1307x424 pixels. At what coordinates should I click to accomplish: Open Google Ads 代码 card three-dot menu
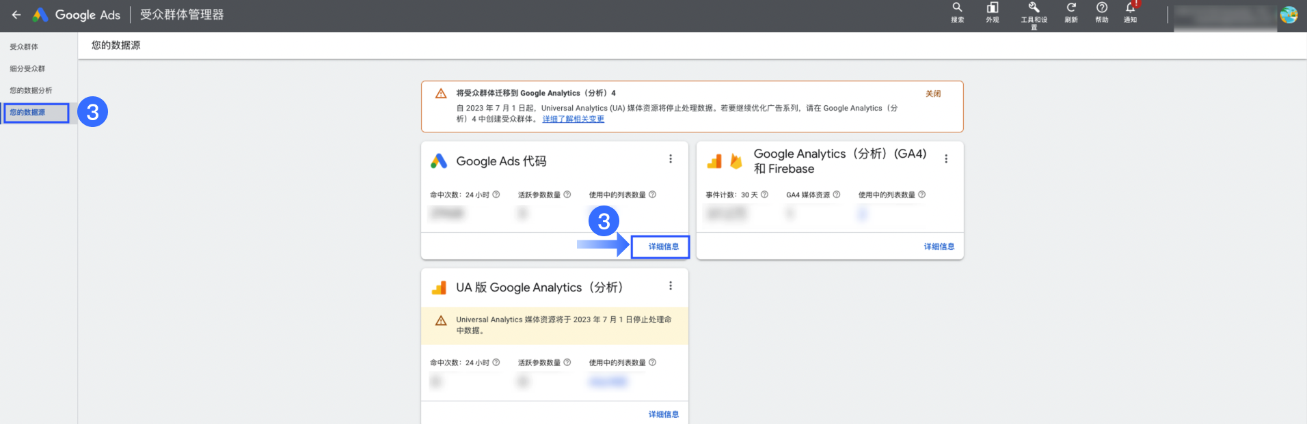coord(671,159)
